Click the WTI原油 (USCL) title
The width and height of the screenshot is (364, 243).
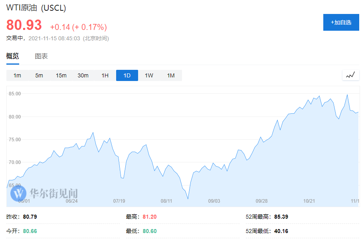point(36,8)
